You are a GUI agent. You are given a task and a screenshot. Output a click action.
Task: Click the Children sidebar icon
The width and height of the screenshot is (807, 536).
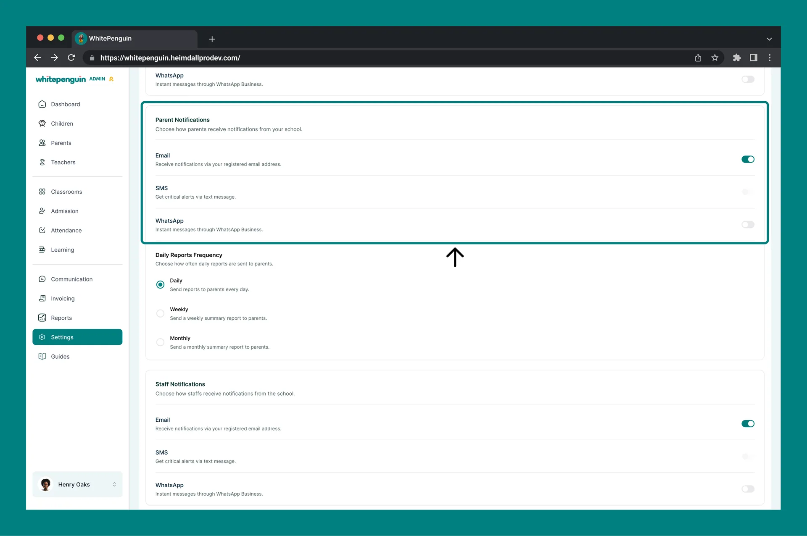click(42, 123)
